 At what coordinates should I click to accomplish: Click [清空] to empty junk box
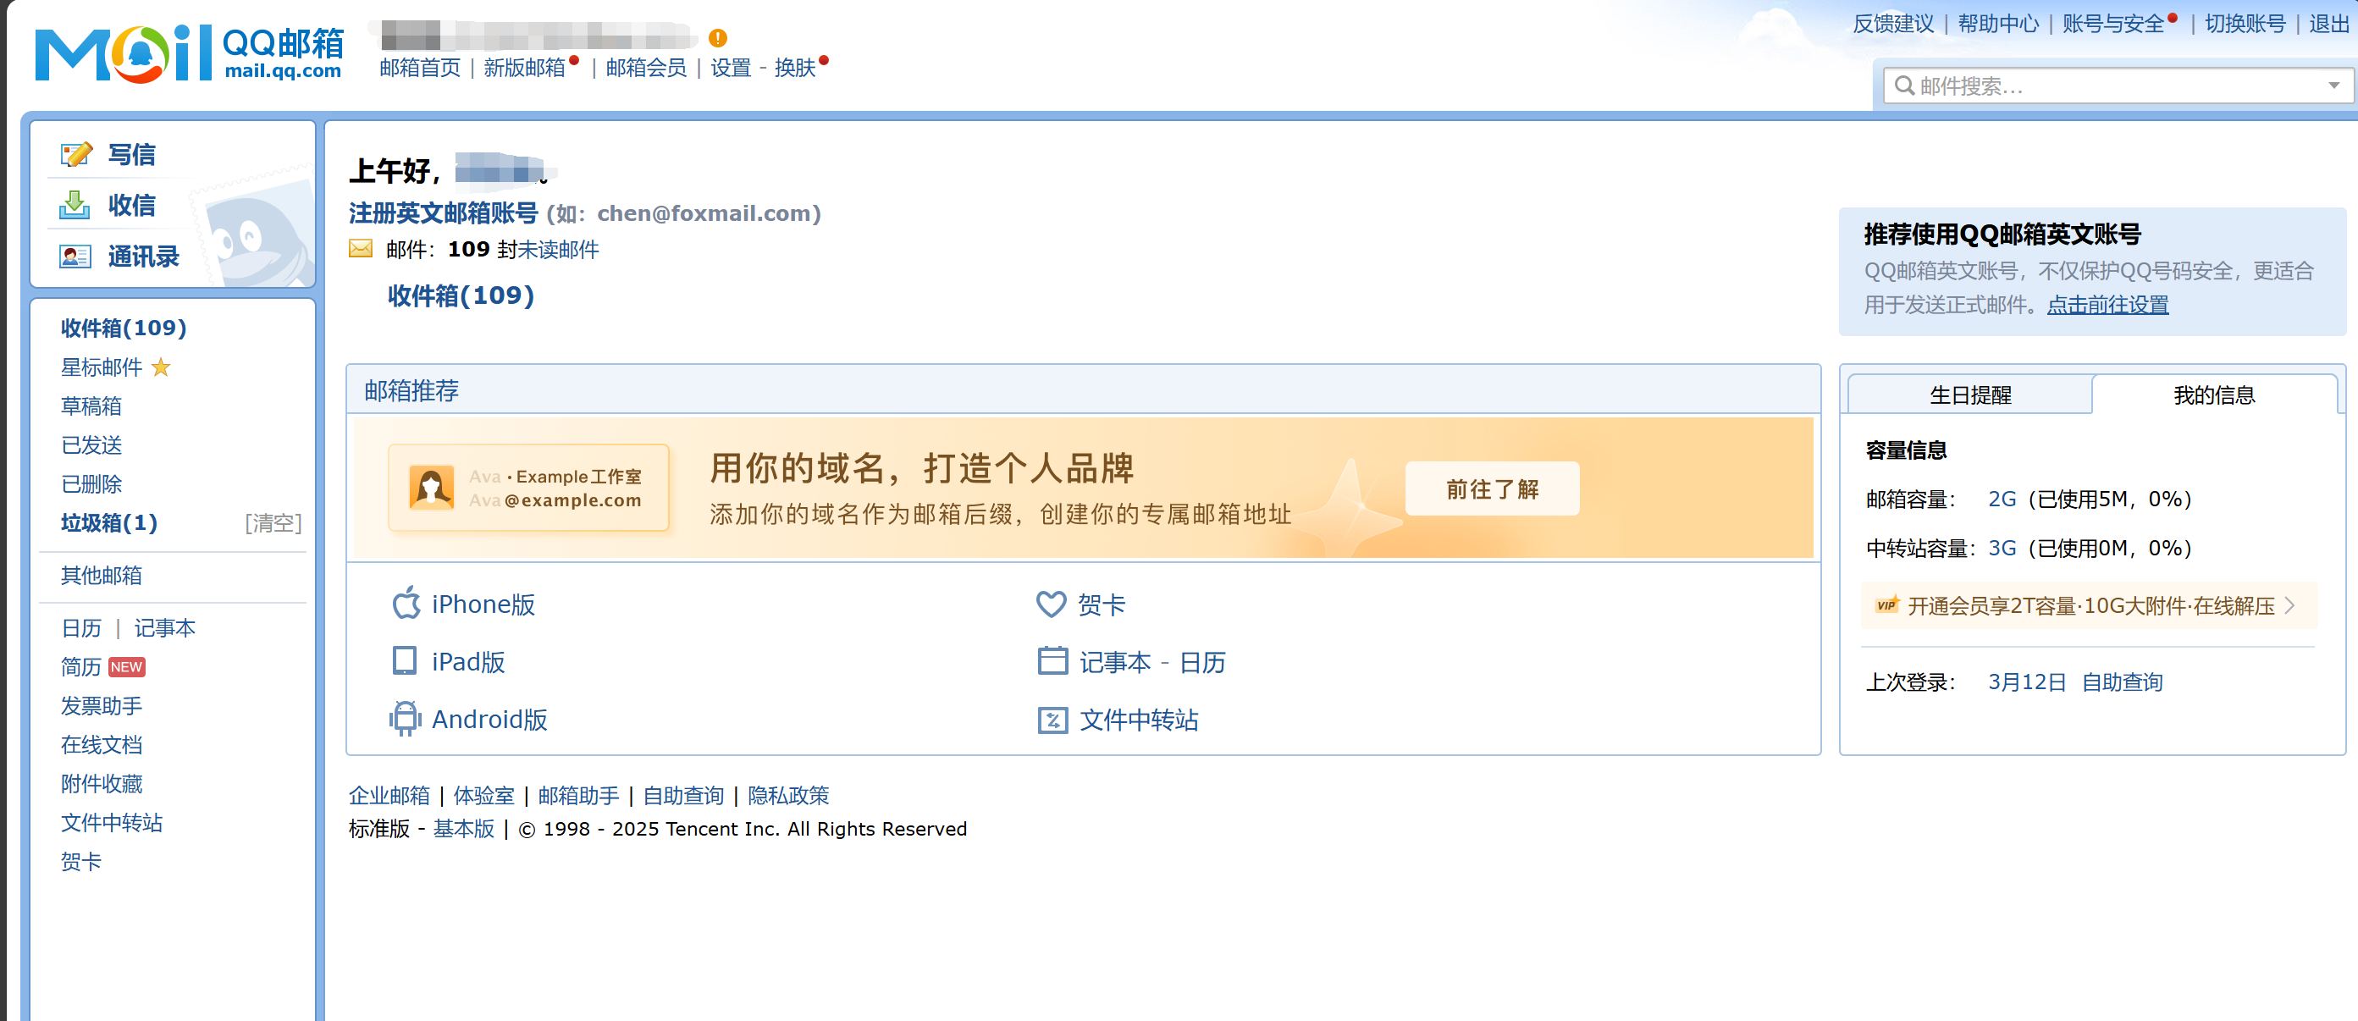[273, 523]
